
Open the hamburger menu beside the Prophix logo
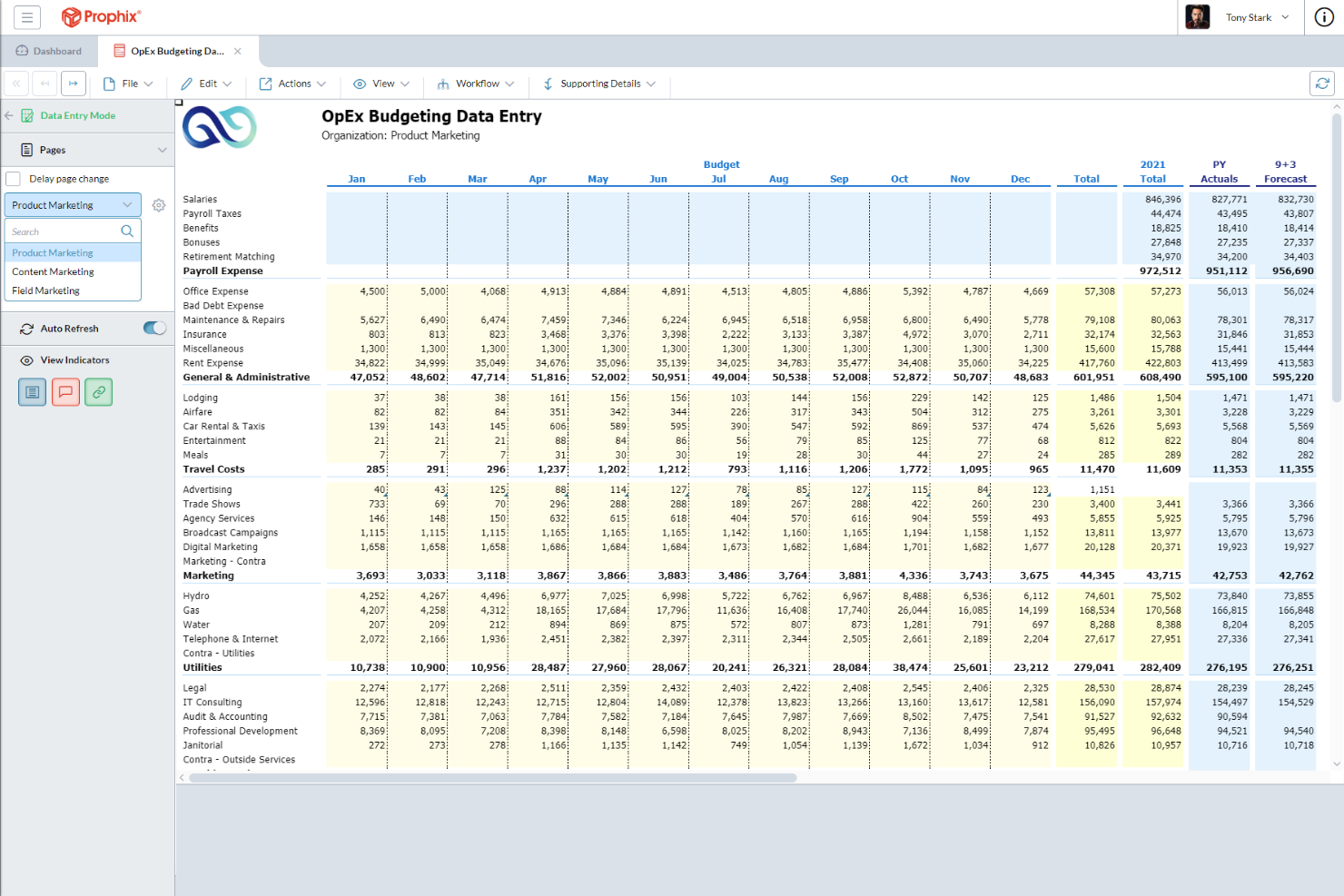[x=26, y=16]
